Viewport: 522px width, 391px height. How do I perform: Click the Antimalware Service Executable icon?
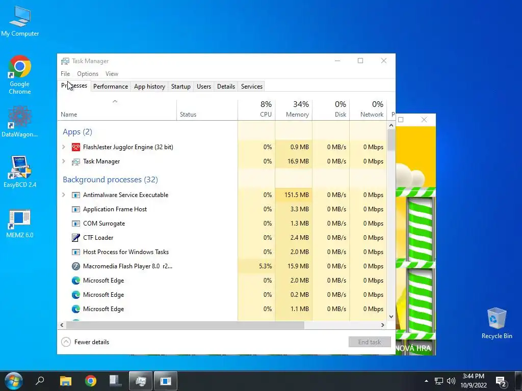(x=76, y=195)
